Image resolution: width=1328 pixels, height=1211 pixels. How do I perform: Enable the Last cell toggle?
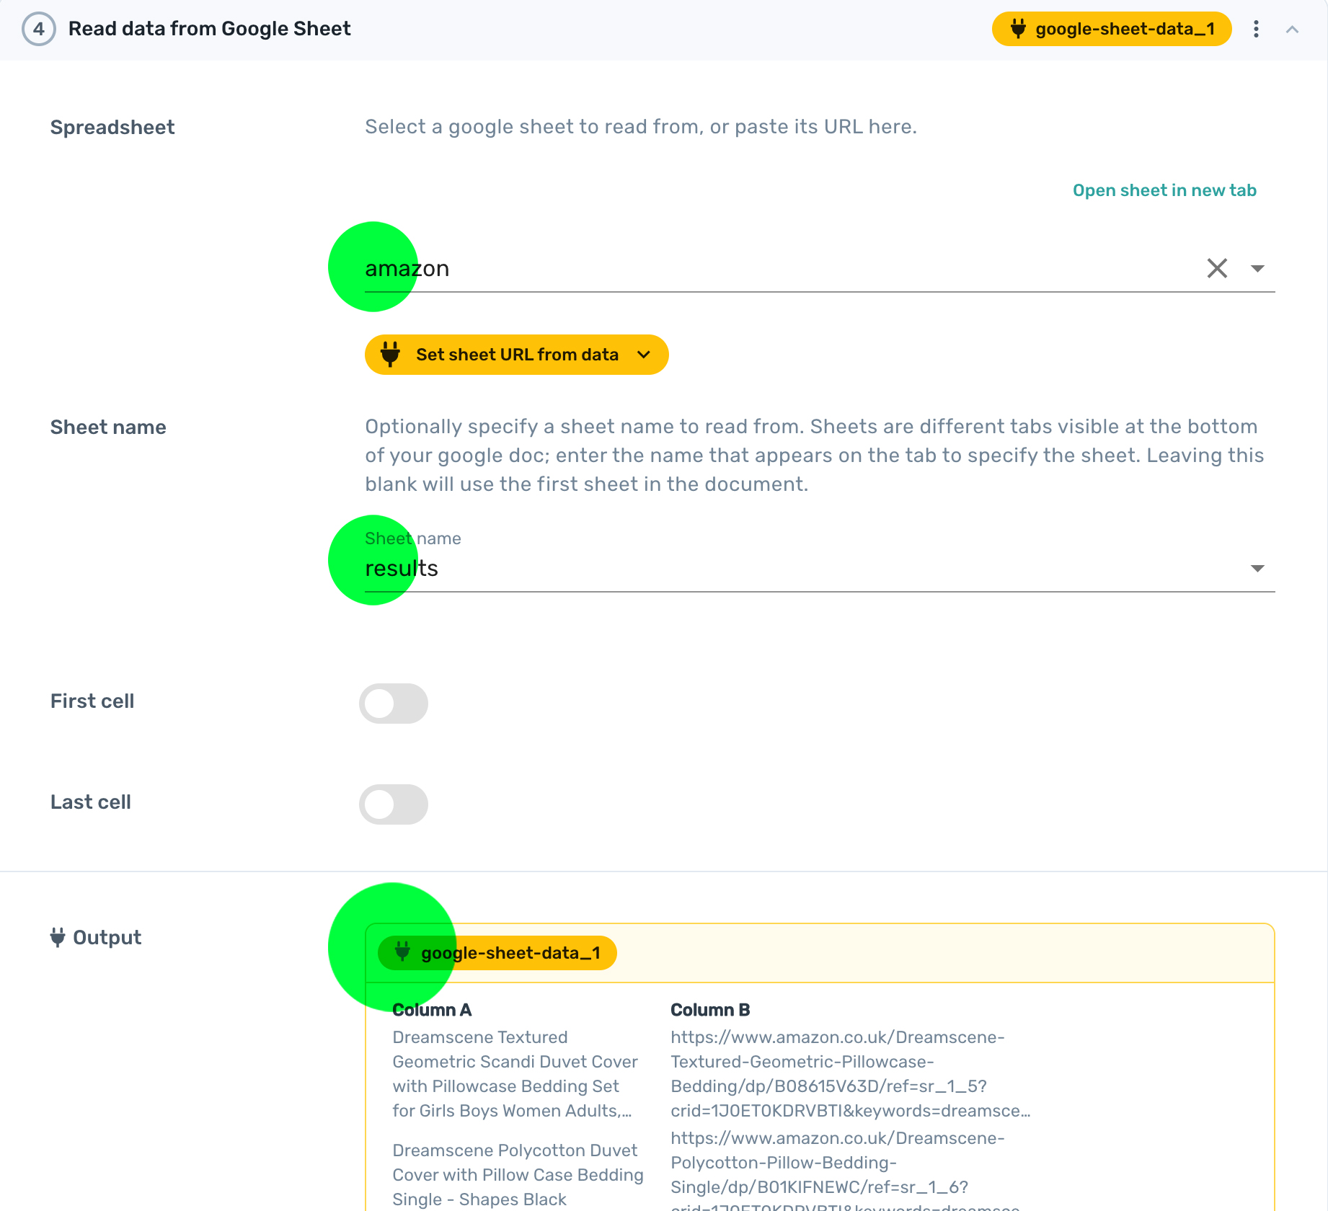(x=394, y=804)
